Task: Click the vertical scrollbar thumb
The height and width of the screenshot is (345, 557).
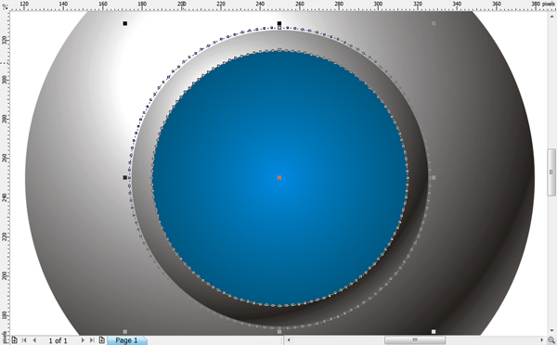Action: pos(551,172)
